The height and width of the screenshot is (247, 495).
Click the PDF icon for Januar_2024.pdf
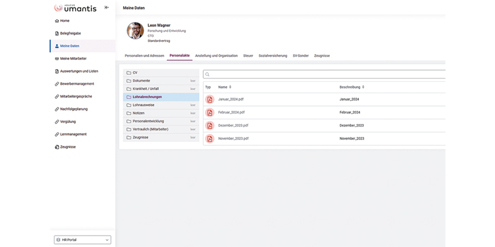pyautogui.click(x=210, y=99)
